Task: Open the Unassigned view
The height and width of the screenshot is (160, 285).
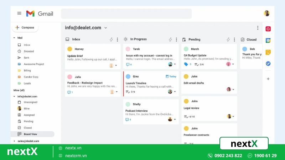Action: coord(30,102)
